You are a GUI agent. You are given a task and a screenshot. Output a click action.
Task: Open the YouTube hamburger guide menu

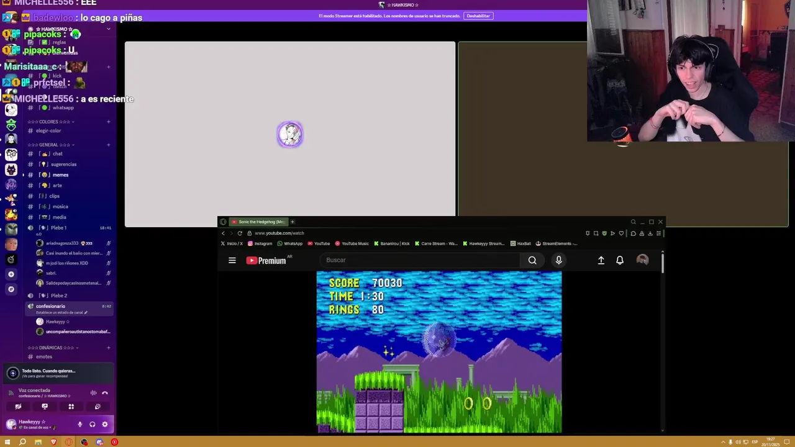point(232,261)
